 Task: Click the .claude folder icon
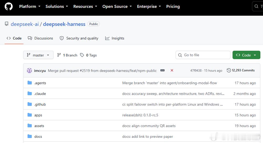click(30, 93)
